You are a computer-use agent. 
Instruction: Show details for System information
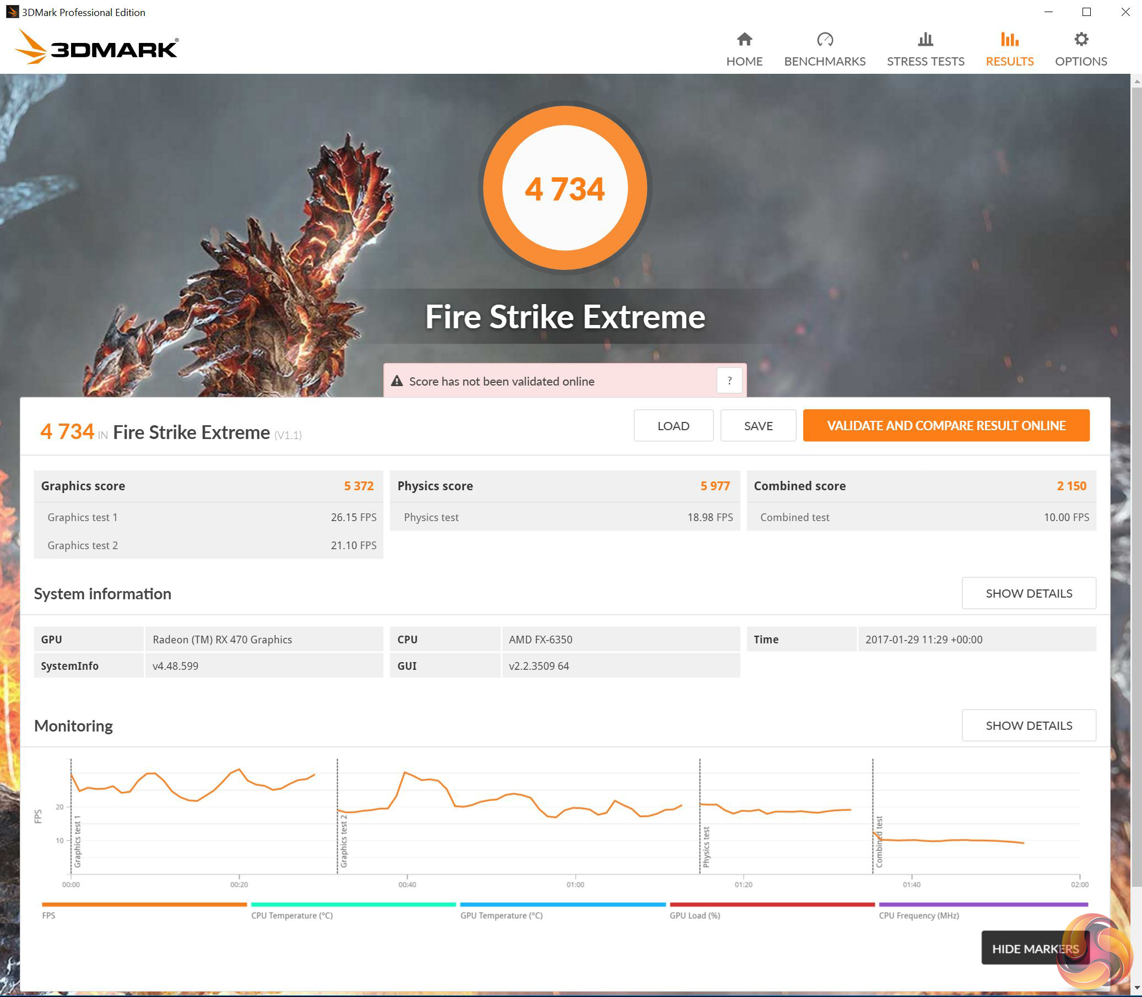click(1028, 593)
